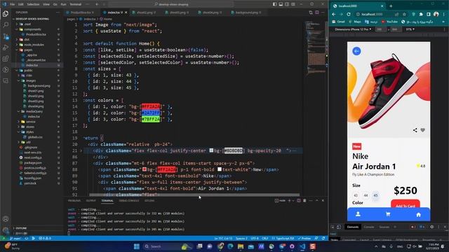Delete the terminal with the trash icon

tap(304, 201)
